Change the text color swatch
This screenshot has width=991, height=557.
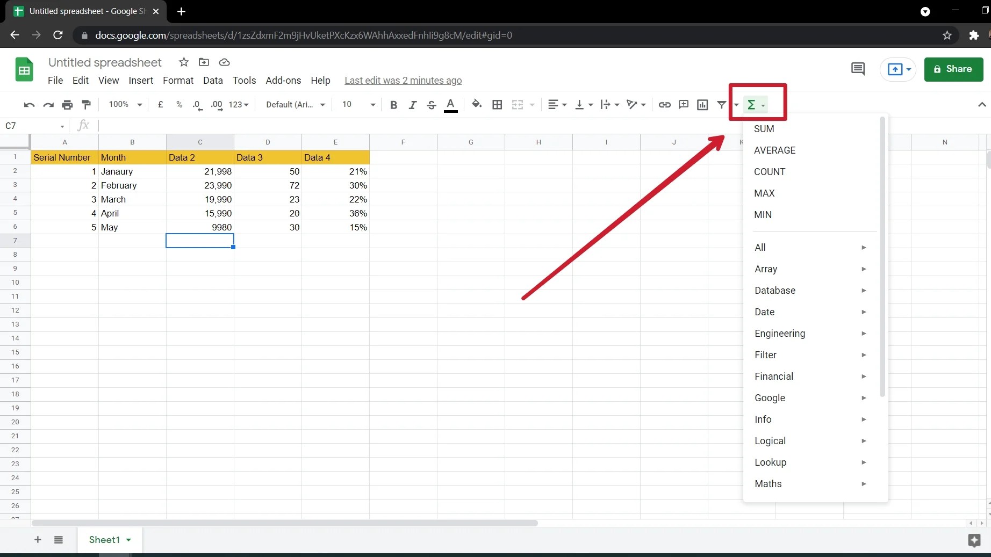(451, 105)
